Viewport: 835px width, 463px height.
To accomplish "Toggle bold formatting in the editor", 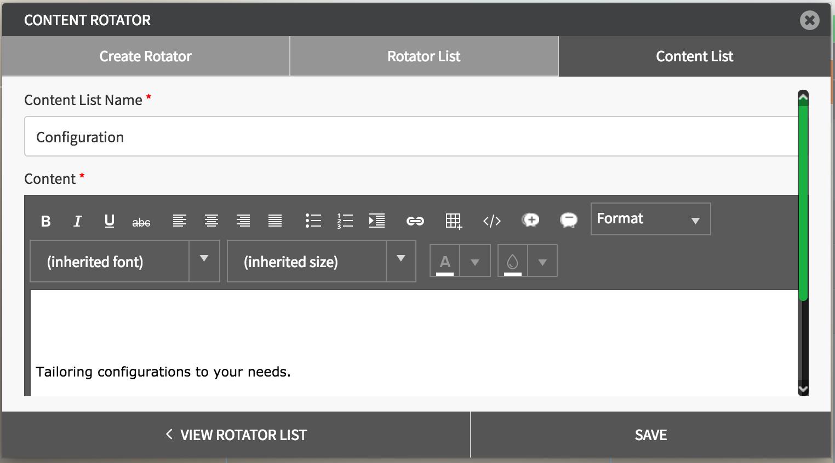I will (46, 221).
